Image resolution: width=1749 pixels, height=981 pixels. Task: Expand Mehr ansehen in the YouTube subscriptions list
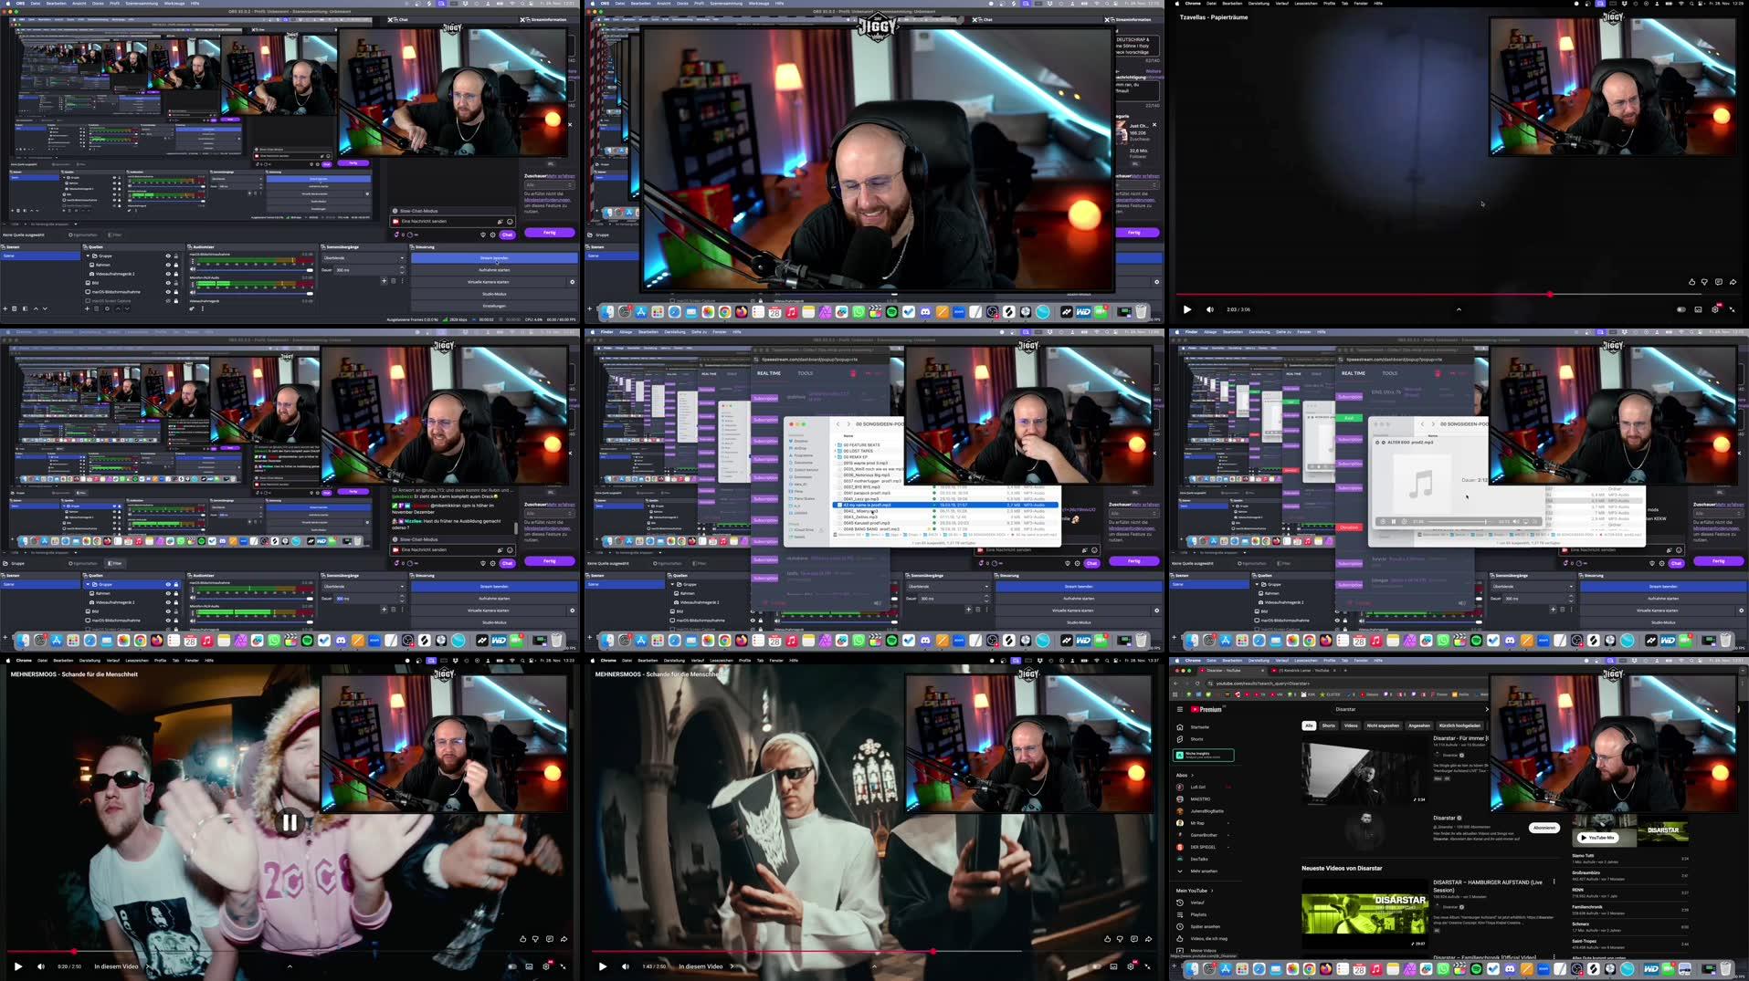1204,871
